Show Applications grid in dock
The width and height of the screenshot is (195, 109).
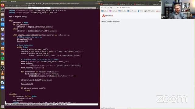2,107
